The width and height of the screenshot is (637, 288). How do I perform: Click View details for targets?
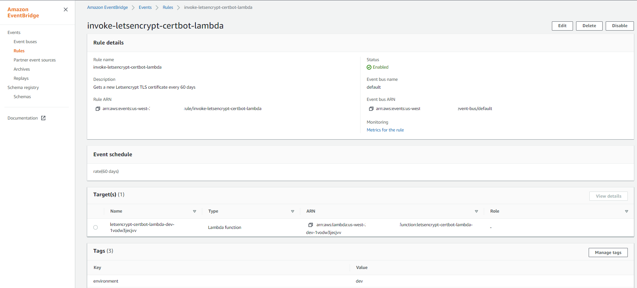tap(608, 196)
